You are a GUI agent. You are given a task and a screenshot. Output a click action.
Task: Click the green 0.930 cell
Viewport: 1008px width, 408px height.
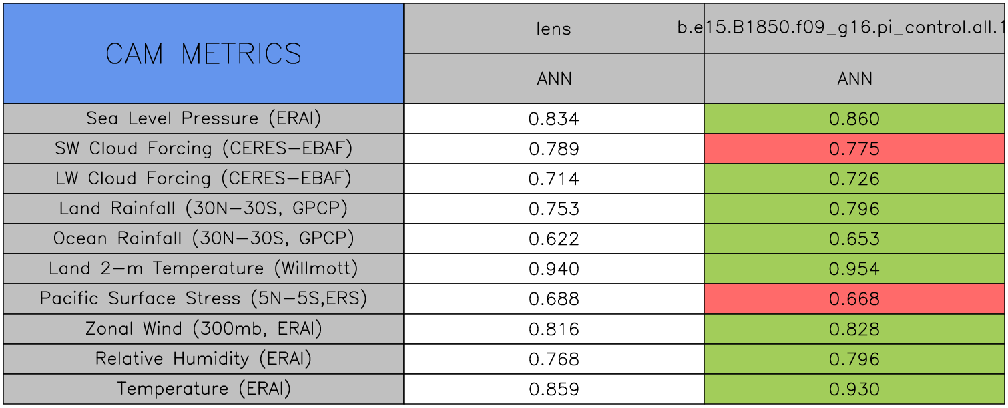click(854, 389)
